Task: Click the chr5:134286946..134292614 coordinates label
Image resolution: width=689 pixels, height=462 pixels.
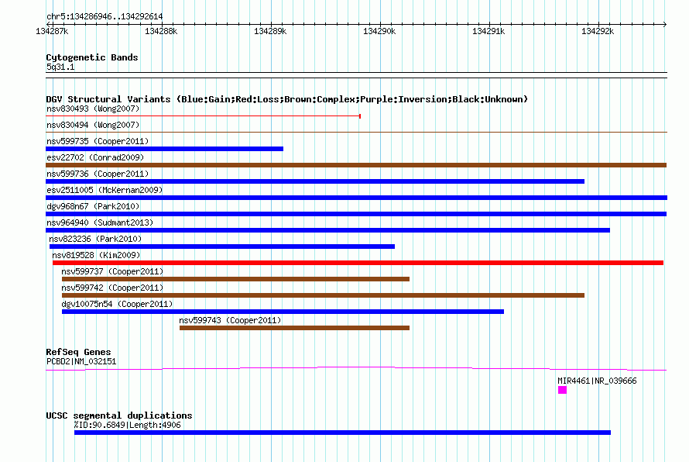Action: pyautogui.click(x=105, y=16)
